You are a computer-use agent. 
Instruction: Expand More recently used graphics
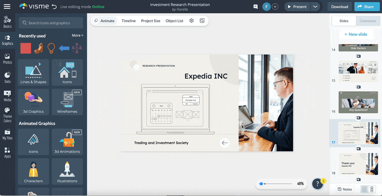pos(77,36)
